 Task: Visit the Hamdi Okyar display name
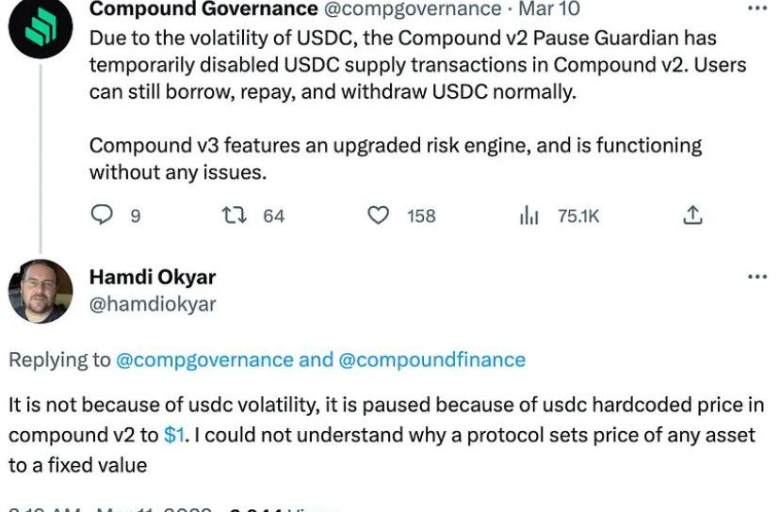[x=153, y=277]
